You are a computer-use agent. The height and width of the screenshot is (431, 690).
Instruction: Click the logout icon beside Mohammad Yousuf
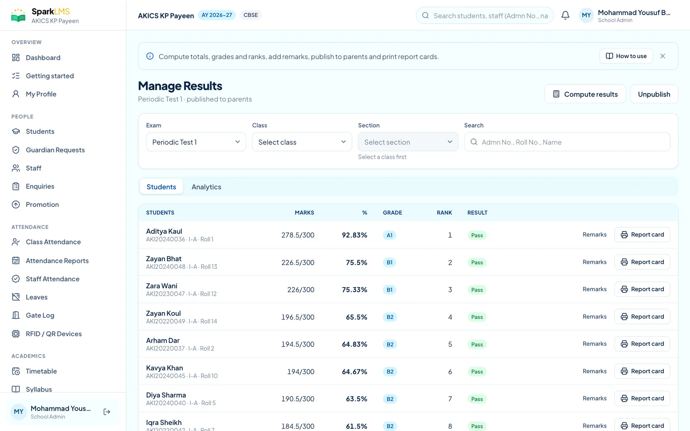point(107,412)
